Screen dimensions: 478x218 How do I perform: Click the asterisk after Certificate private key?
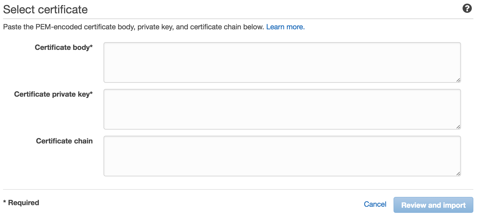(91, 93)
